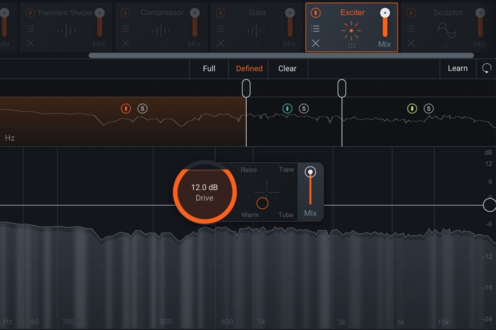Screen dimensions: 496x330
Task: Select the Tape saturation corner label
Action: (286, 169)
